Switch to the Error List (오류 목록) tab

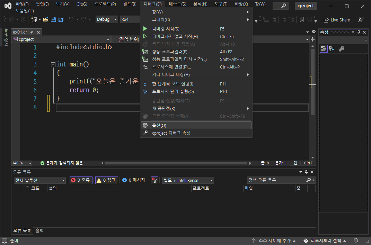(x=22, y=230)
